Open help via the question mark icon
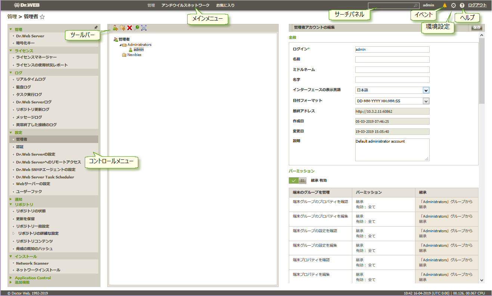 pos(462,6)
